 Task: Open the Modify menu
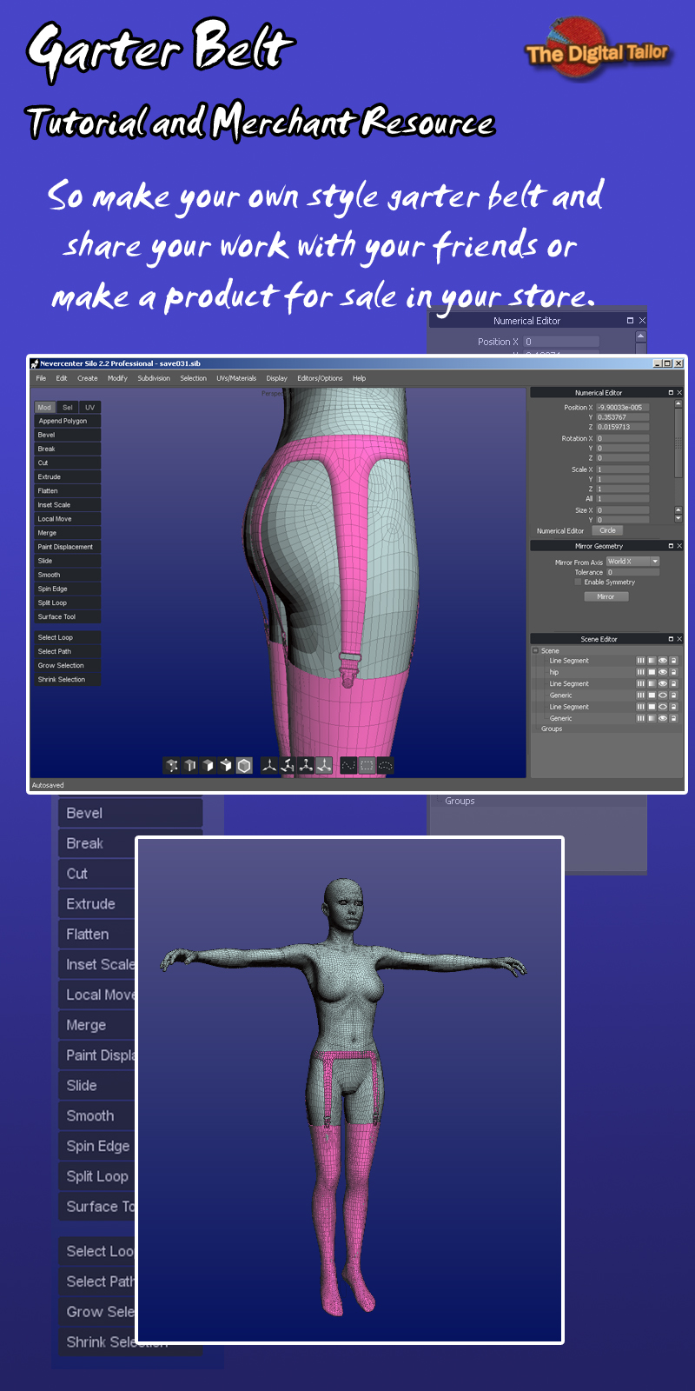pyautogui.click(x=117, y=378)
